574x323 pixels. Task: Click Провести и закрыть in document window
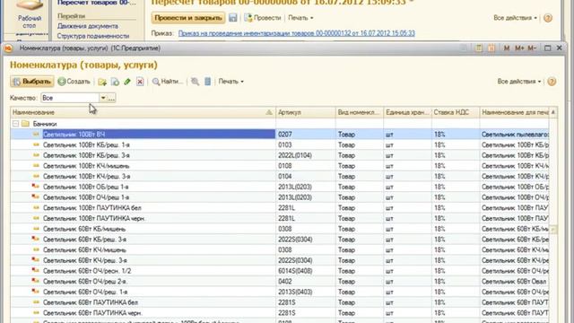pyautogui.click(x=188, y=18)
